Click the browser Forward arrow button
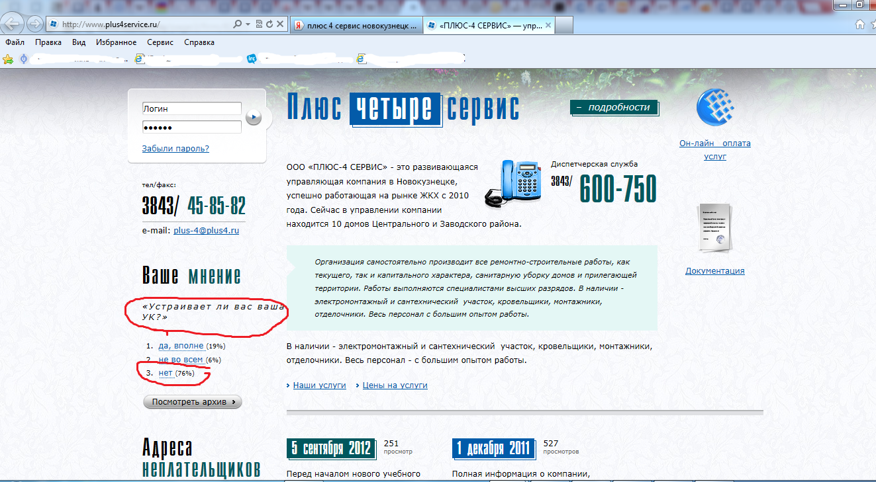This screenshot has width=876, height=482. pos(33,24)
